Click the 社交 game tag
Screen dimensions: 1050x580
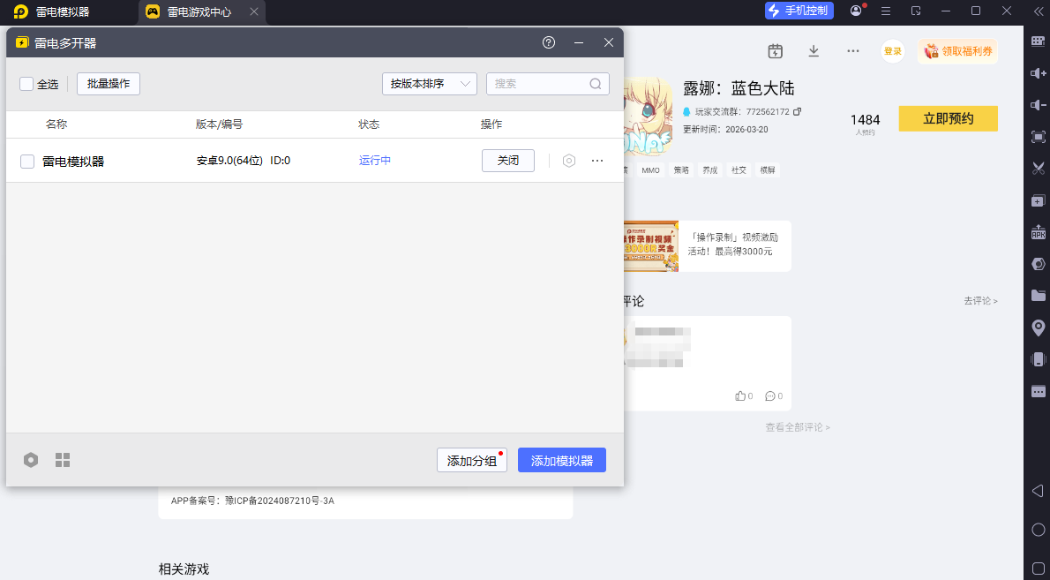pyautogui.click(x=739, y=170)
